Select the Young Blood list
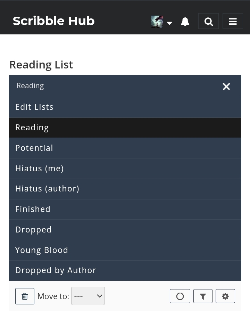250x311 pixels. coord(42,250)
